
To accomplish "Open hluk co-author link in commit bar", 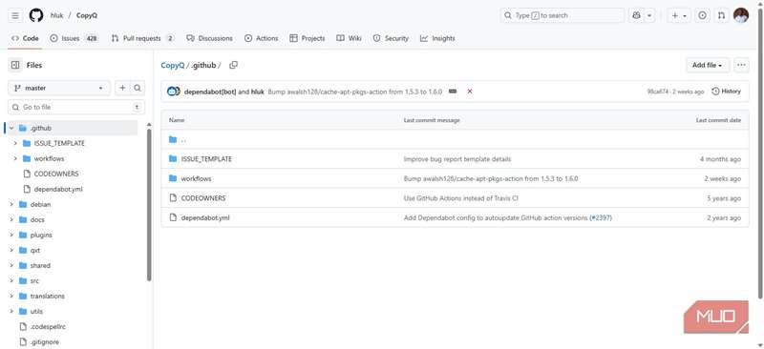I will click(x=257, y=92).
